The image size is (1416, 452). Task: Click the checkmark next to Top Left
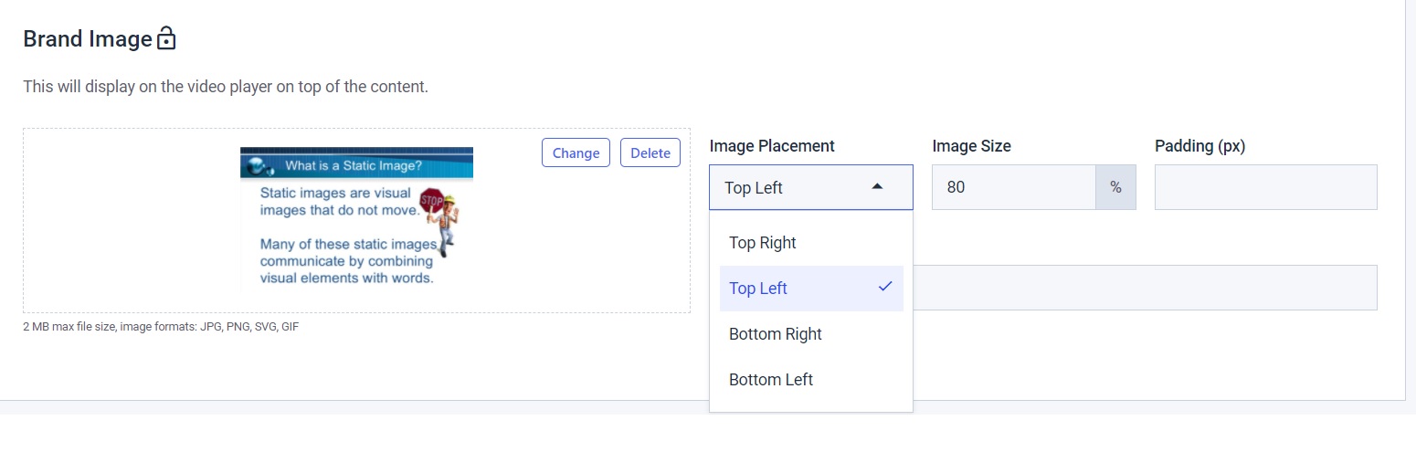point(884,287)
